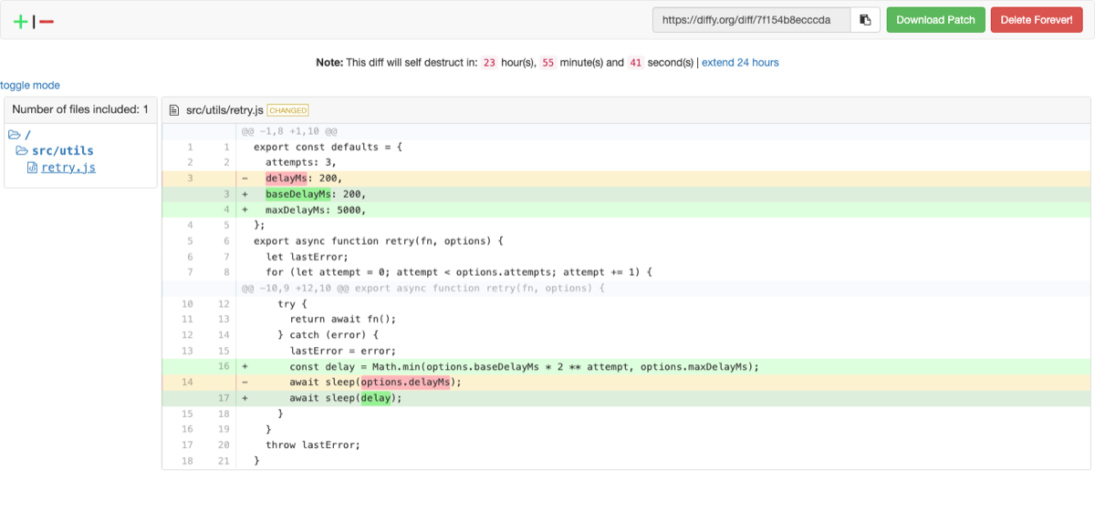This screenshot has width=1095, height=531.
Task: Click new line number 16 in gutter
Action: (224, 366)
